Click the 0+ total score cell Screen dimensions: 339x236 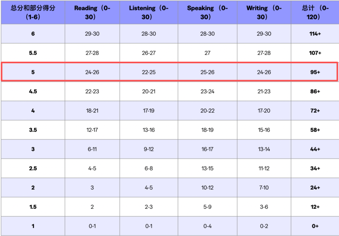pos(315,226)
